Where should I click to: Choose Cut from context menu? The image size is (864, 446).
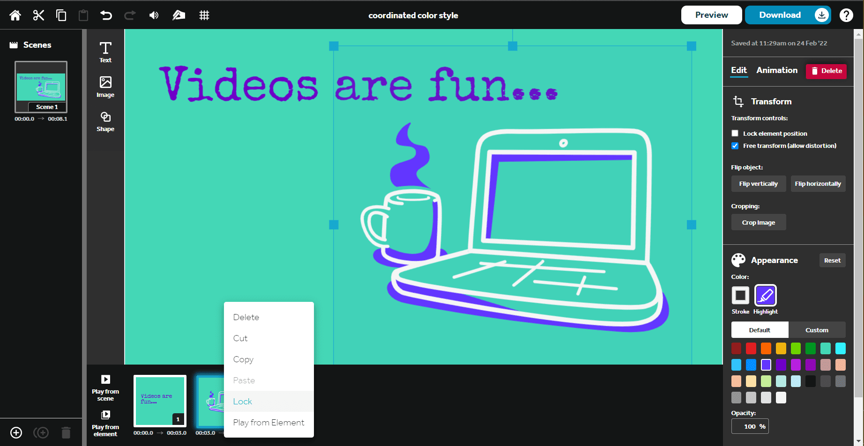tap(269, 338)
